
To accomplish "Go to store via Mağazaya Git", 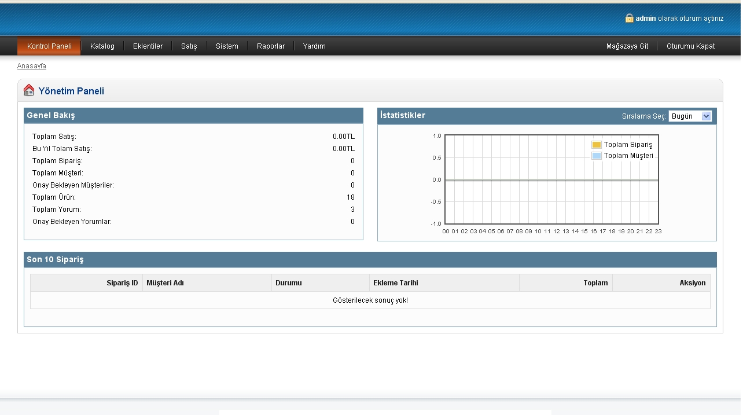I will click(627, 46).
